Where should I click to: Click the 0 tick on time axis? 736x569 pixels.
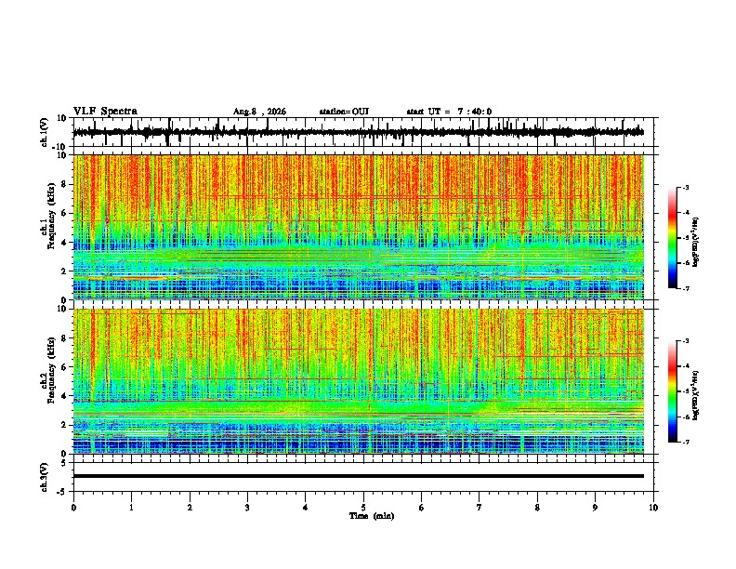click(73, 508)
